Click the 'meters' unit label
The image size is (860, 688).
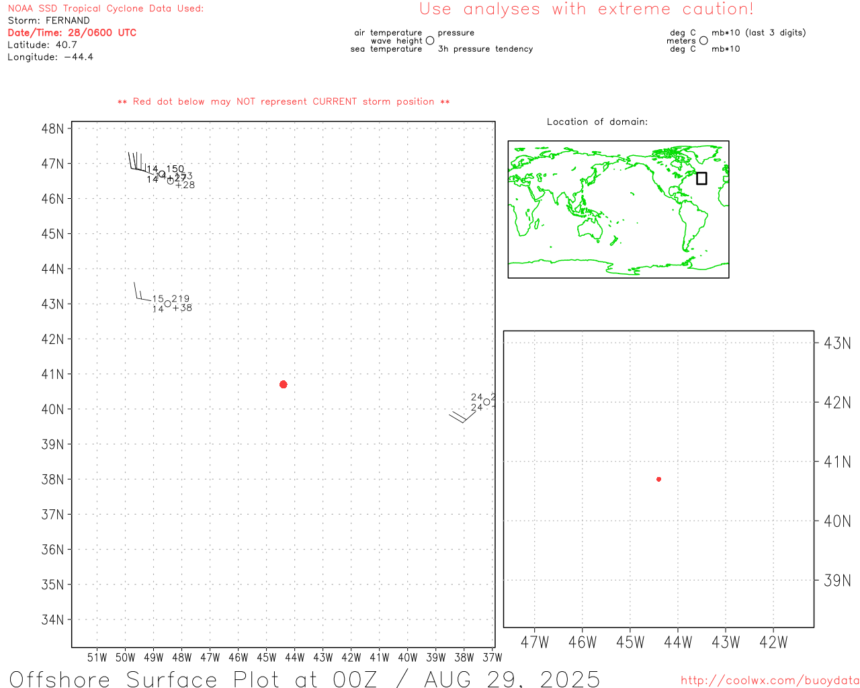[681, 41]
